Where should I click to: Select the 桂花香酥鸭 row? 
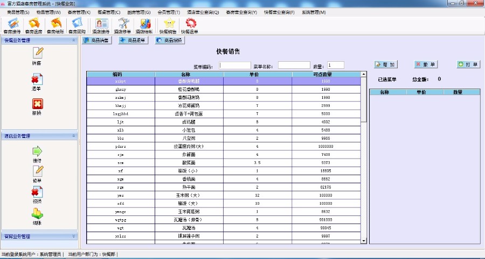click(x=224, y=89)
